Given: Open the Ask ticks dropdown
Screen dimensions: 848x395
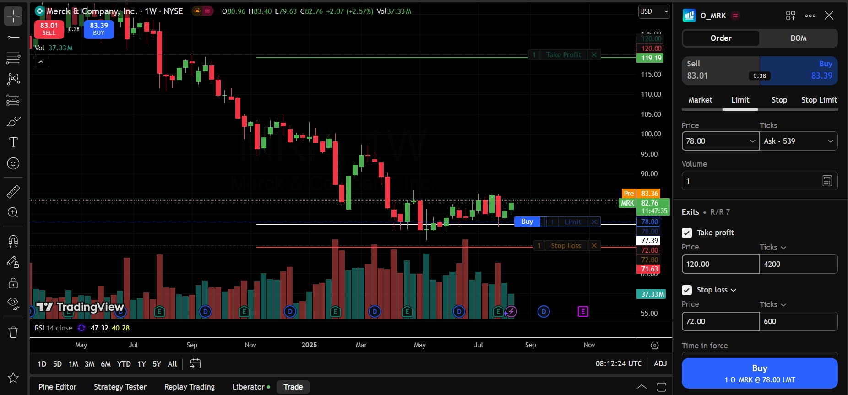Looking at the screenshot, I should pos(799,141).
